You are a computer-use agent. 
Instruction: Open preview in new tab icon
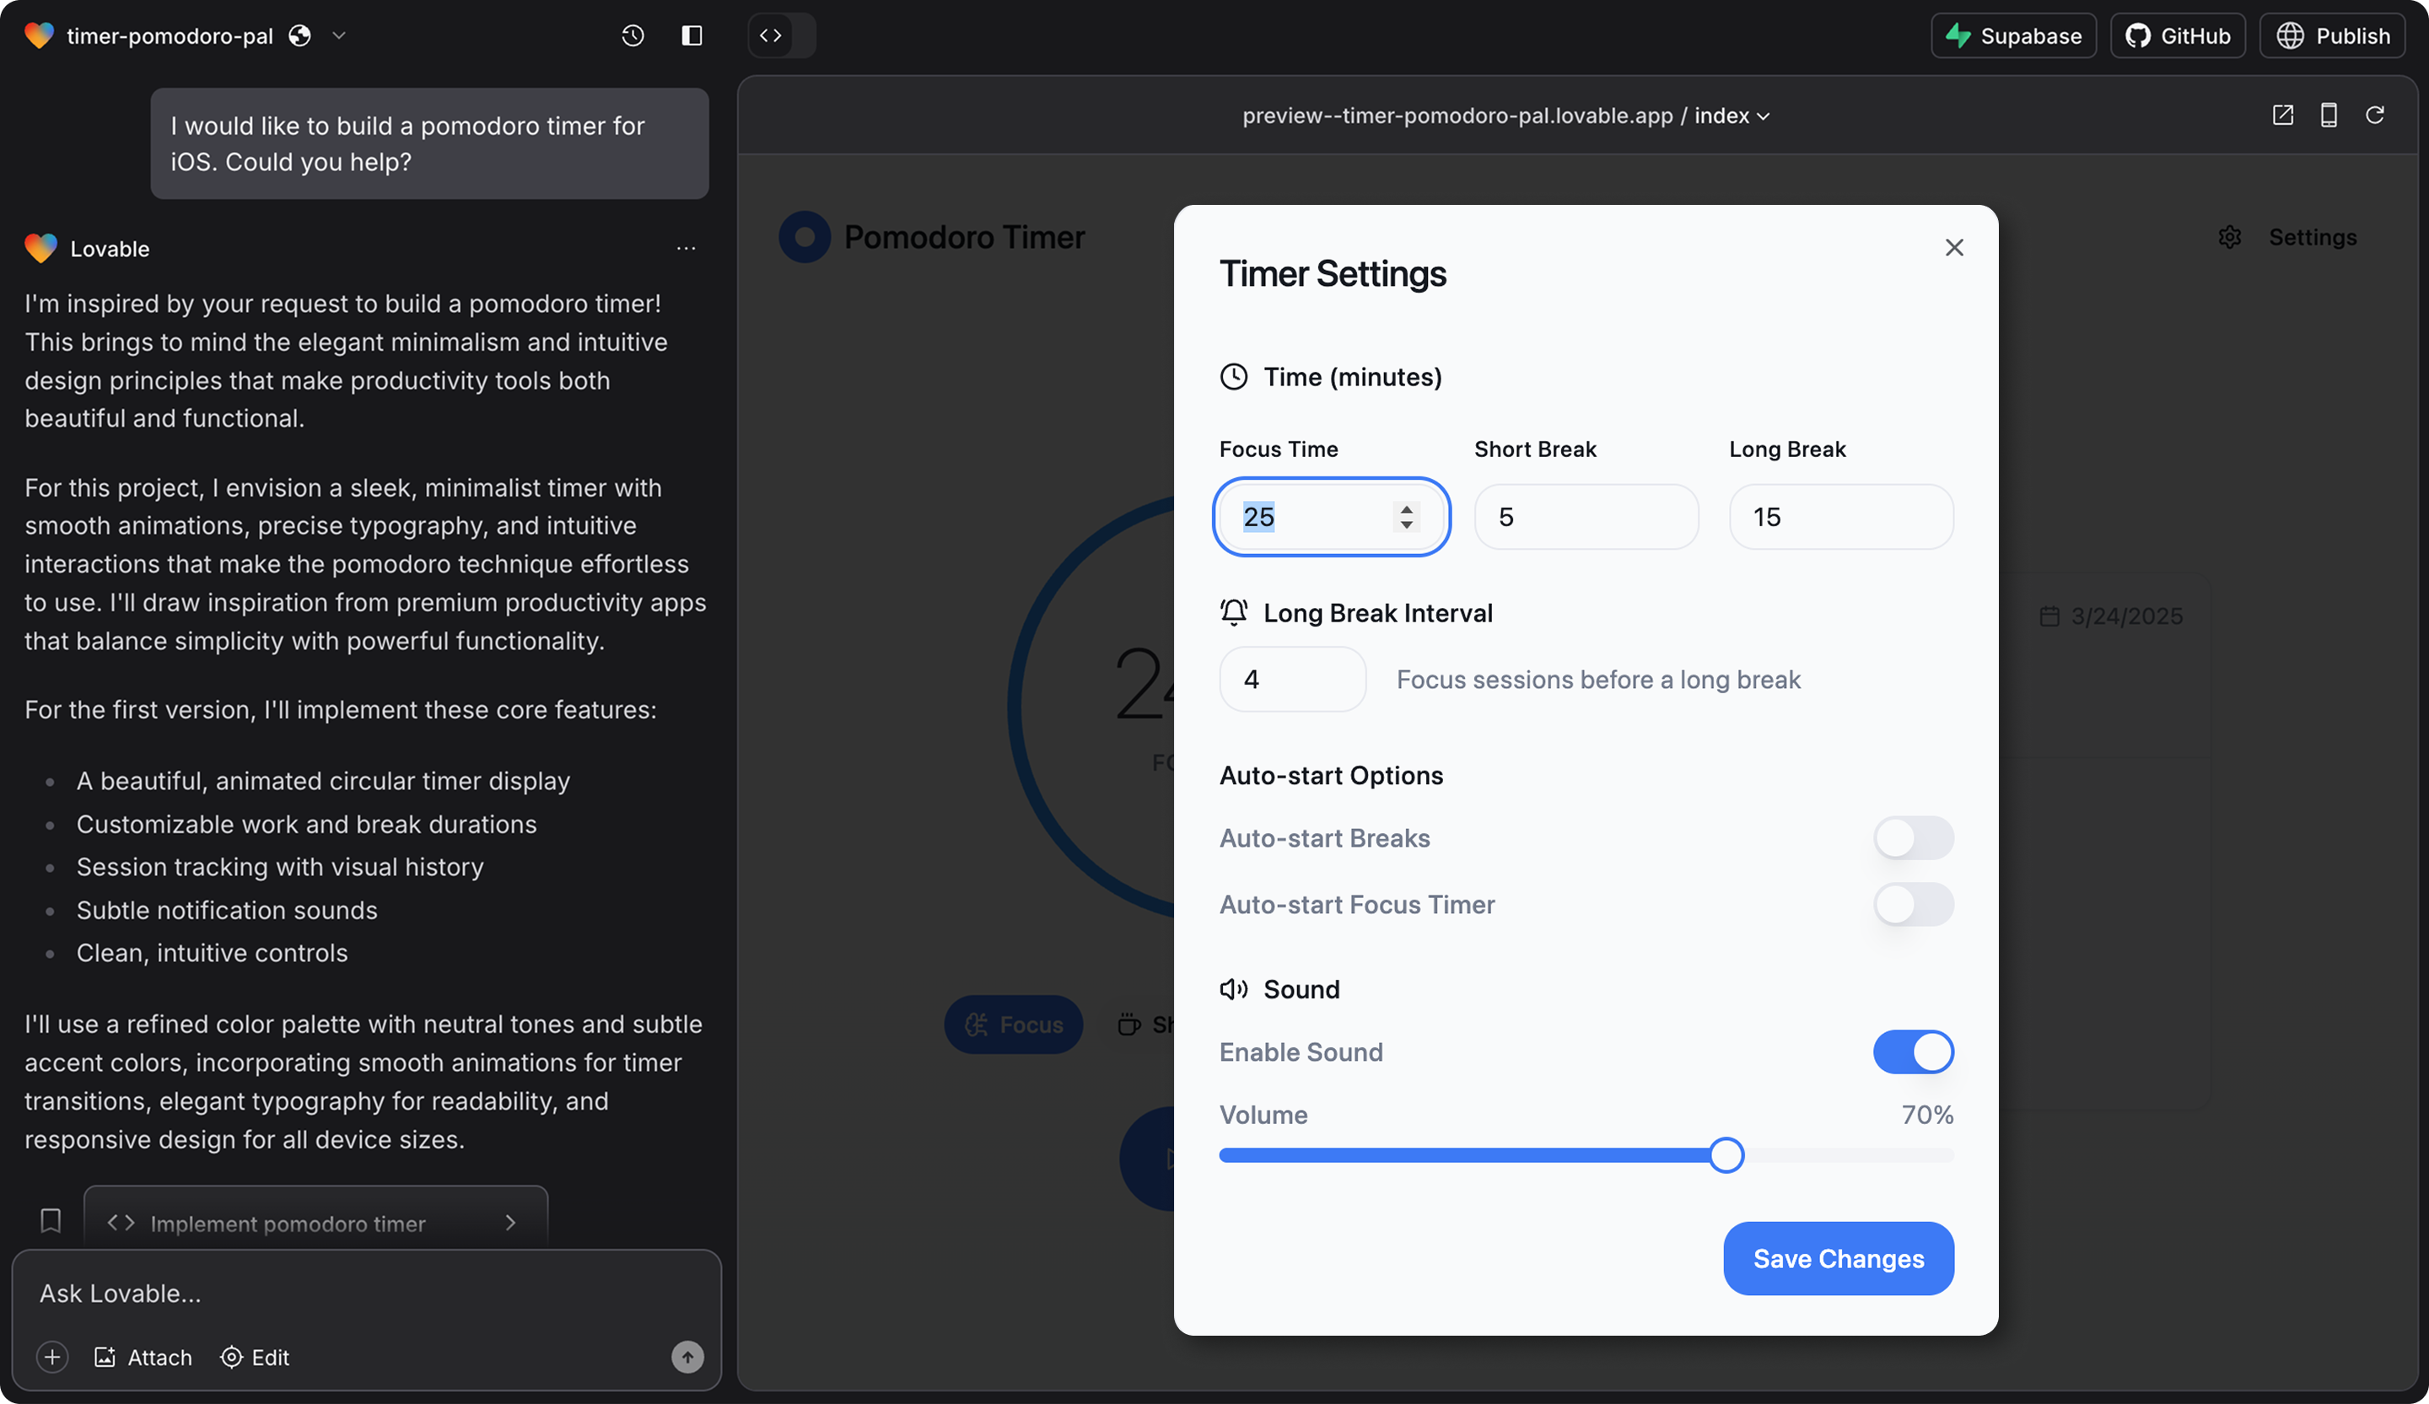(2281, 116)
